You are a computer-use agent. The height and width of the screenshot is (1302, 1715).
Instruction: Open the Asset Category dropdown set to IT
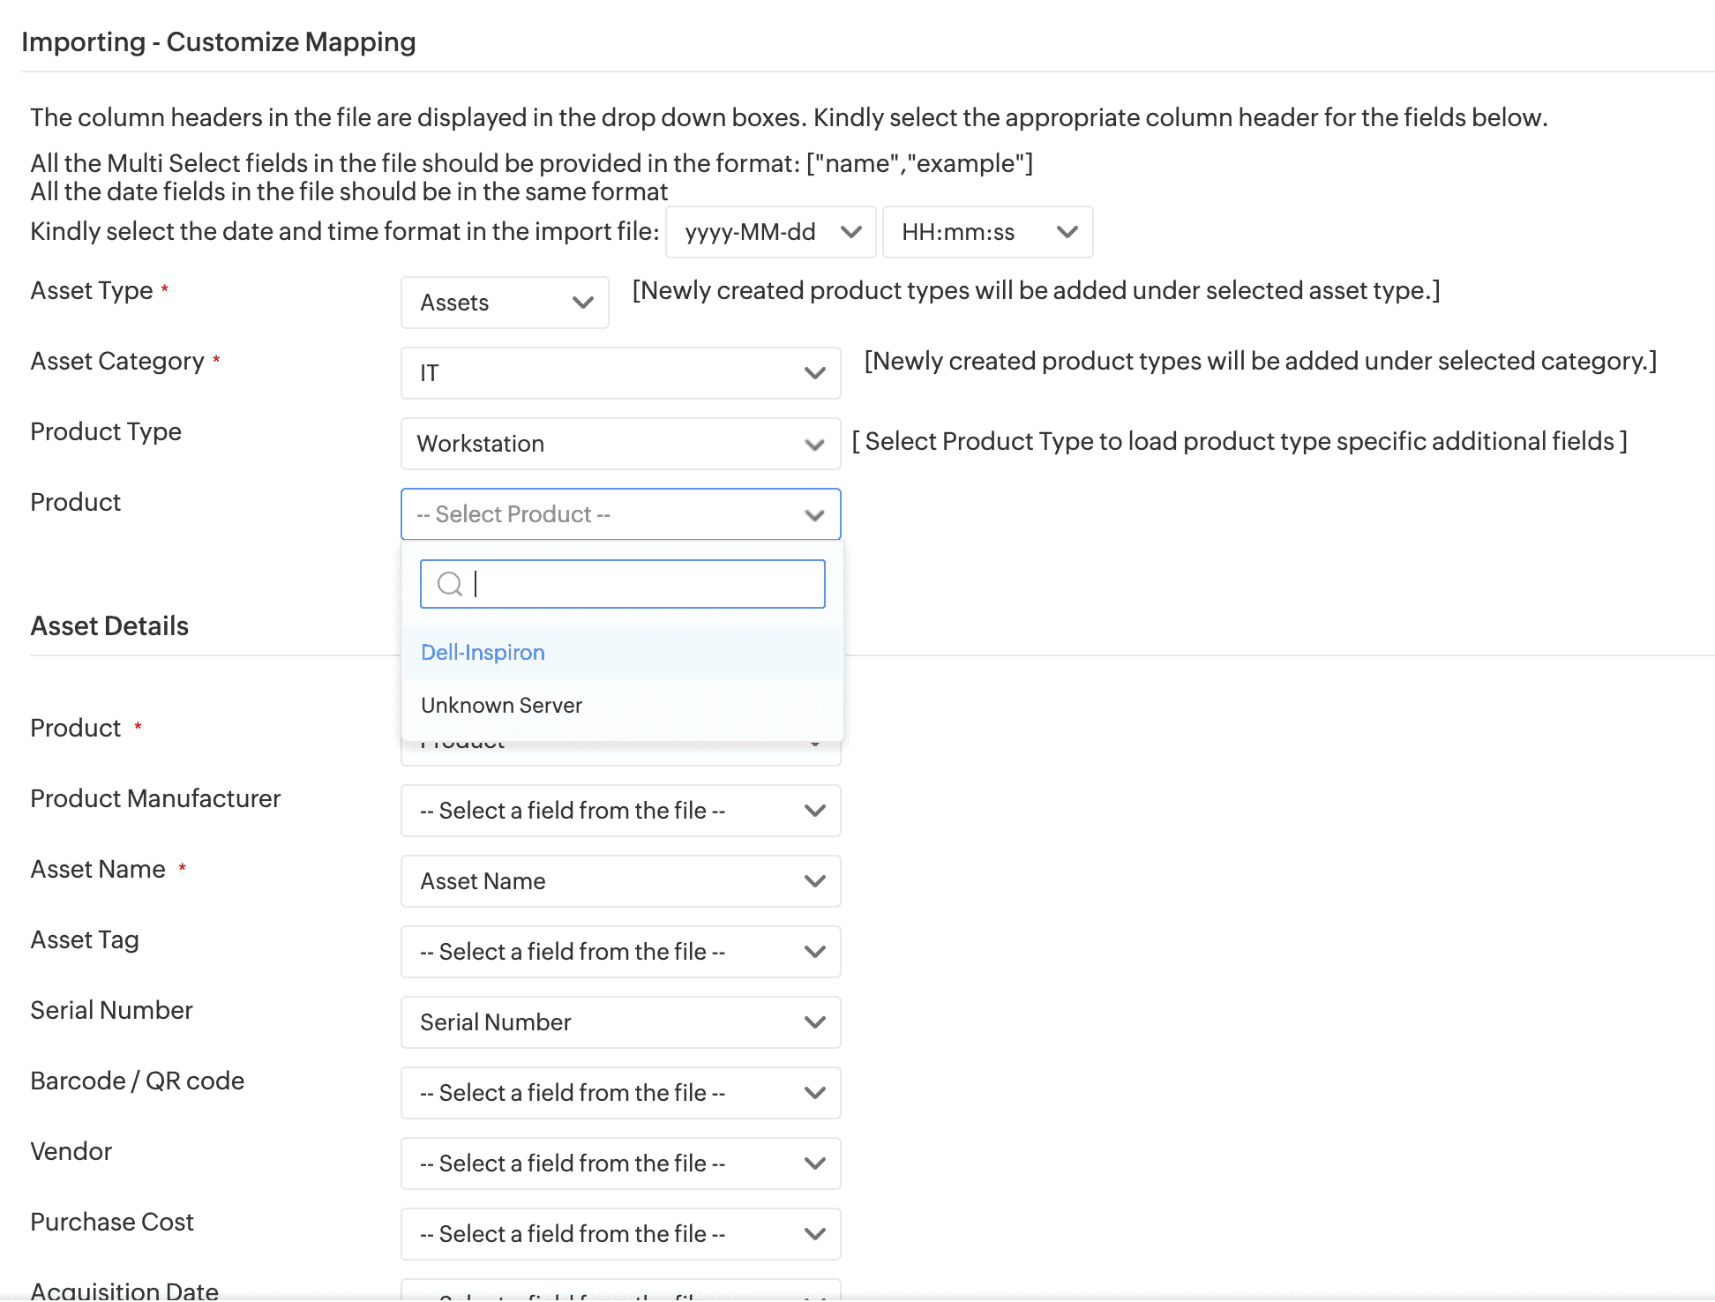tap(619, 373)
